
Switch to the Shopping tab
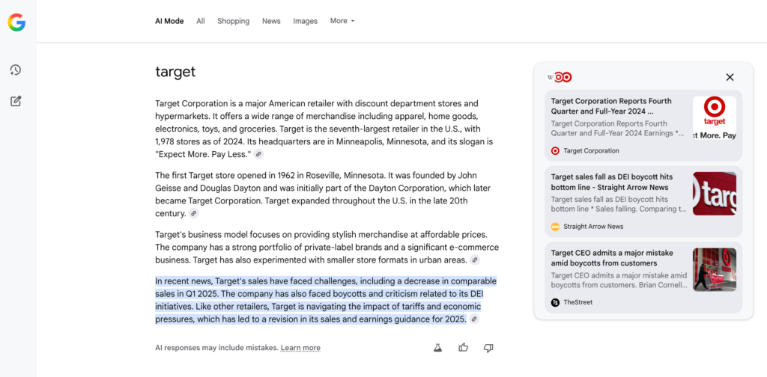pos(233,21)
